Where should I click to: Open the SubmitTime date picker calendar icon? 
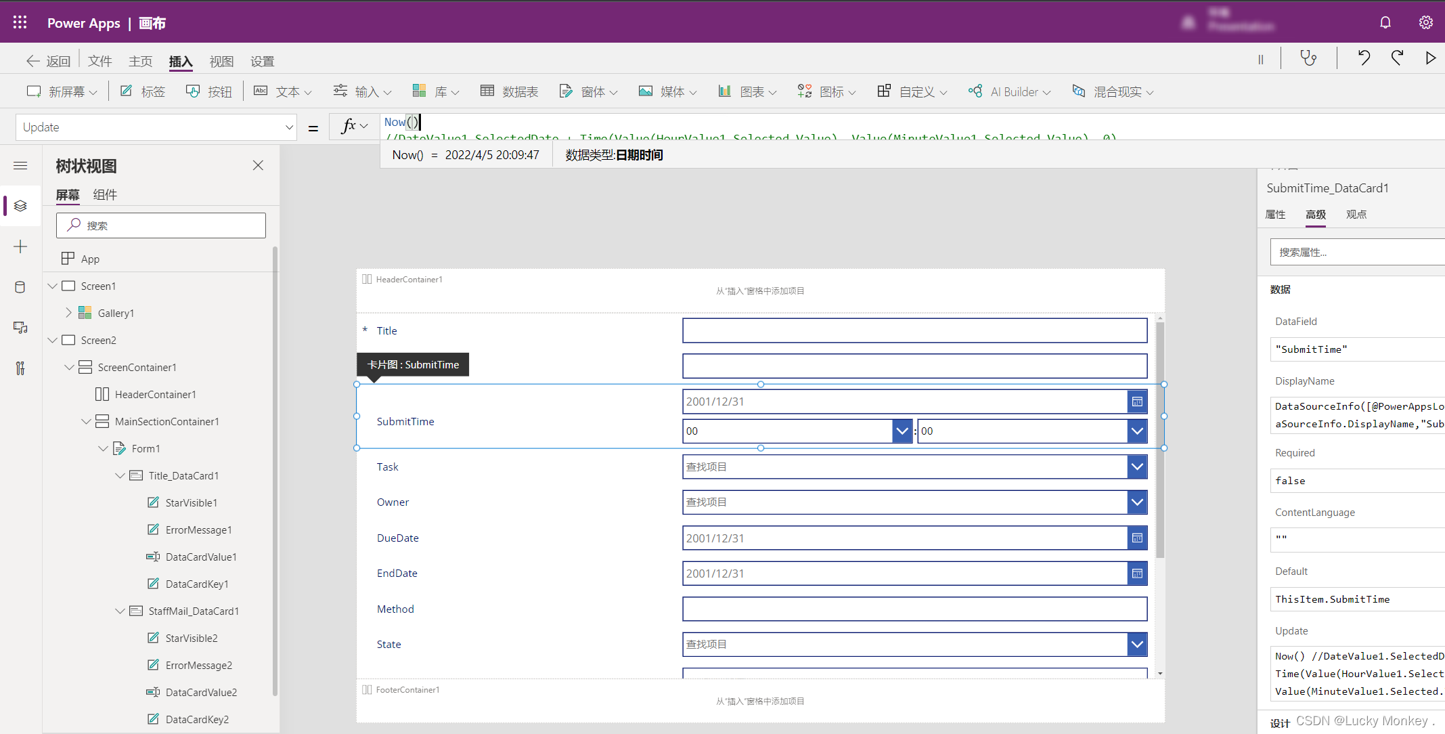tap(1137, 402)
